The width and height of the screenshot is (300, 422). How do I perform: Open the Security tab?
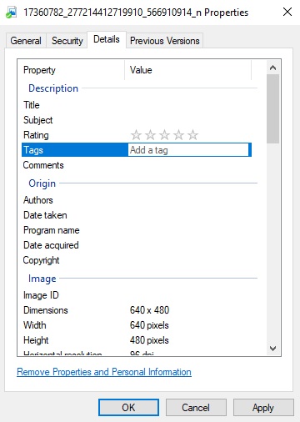pyautogui.click(x=67, y=41)
